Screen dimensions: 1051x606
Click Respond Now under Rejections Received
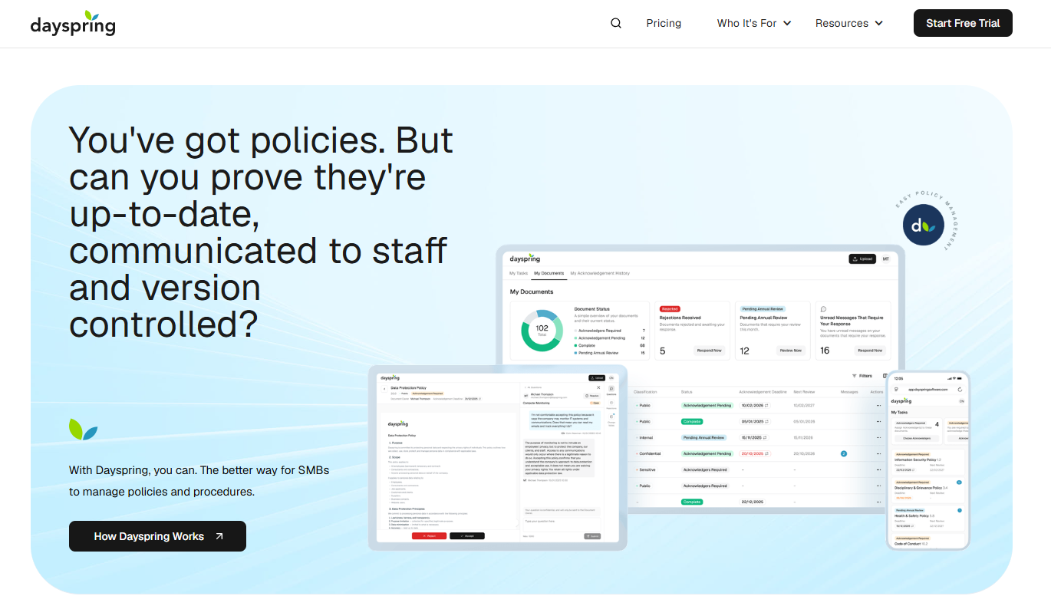(709, 351)
